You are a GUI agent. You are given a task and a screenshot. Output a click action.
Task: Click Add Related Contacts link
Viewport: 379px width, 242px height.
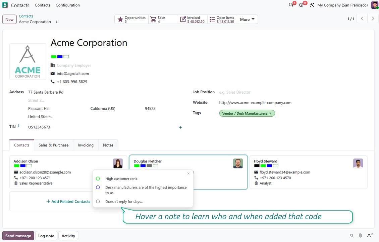(68, 202)
